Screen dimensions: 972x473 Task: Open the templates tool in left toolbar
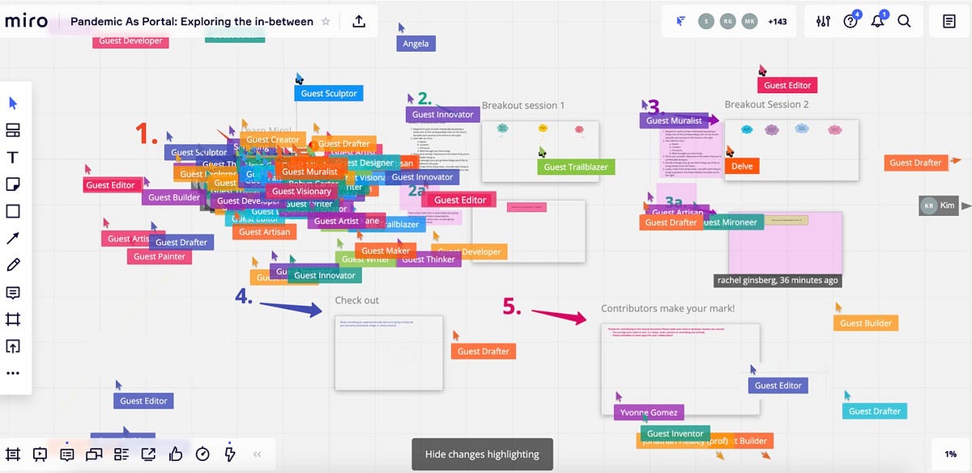click(13, 130)
